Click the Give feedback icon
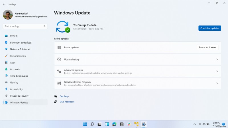This screenshot has width=228, height=128. (56, 102)
